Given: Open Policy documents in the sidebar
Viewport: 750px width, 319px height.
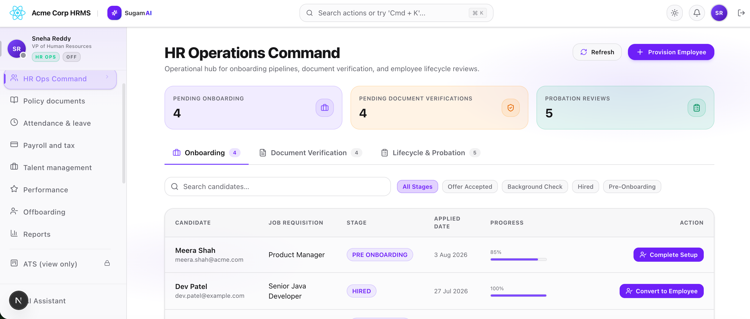Looking at the screenshot, I should [60, 101].
